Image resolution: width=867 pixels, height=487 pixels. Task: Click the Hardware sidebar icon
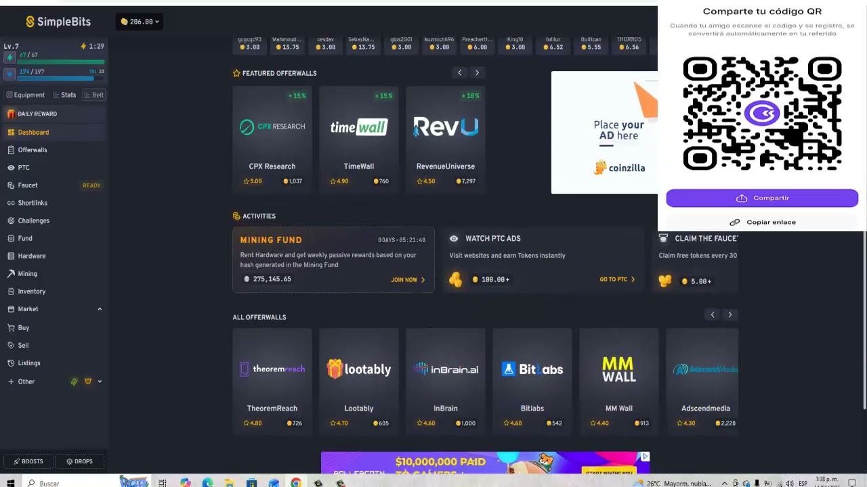coord(11,256)
